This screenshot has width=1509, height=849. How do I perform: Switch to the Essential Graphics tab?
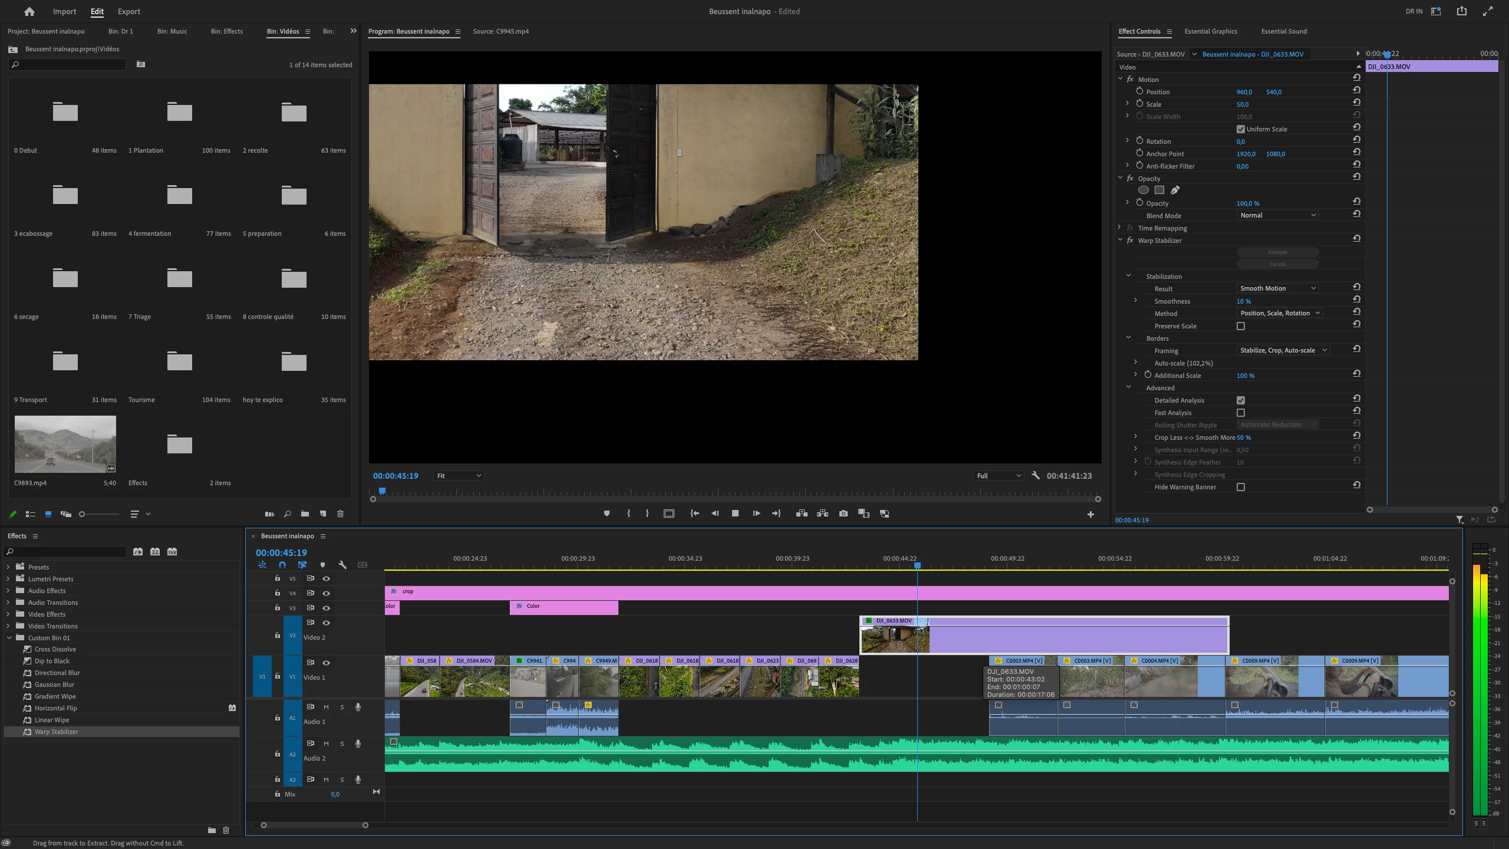[1211, 31]
